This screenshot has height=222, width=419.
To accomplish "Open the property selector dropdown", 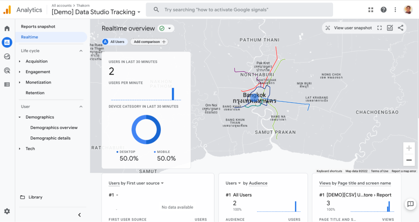I will coord(139,12).
